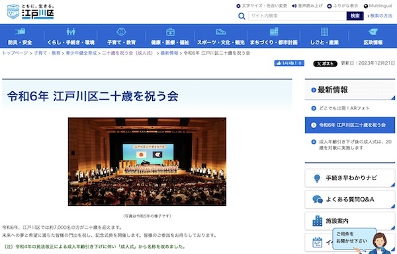Go to 青少年健全育成 breadcrumb link
Viewport: 397px width, 254px height.
(81, 53)
